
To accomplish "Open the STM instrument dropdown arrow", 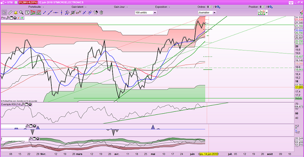I will click(x=6, y=2).
